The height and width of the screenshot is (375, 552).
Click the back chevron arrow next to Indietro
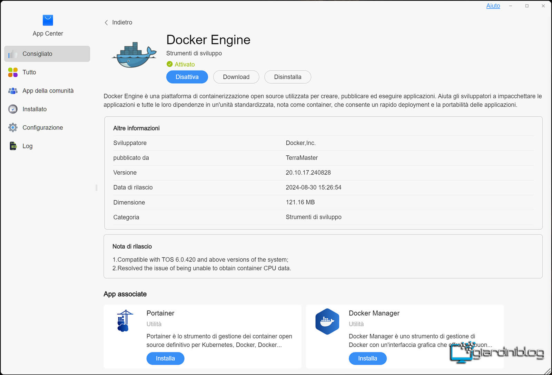(106, 22)
